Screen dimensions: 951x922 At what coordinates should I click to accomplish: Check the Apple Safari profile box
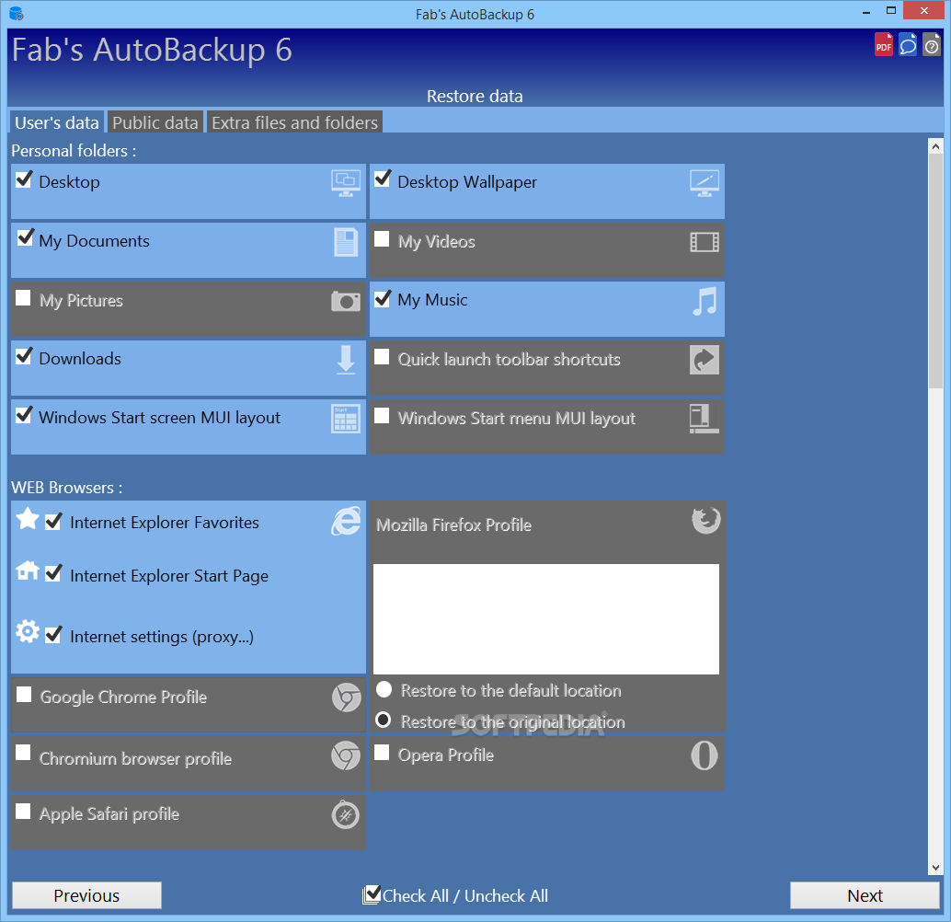(x=23, y=812)
